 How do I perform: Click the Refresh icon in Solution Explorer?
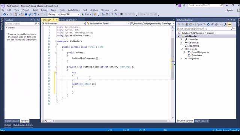click(x=208, y=24)
